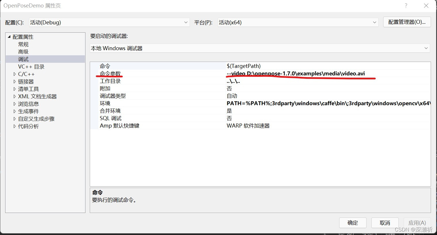
Task: Expand the C/C++ tree node
Action: [15, 74]
